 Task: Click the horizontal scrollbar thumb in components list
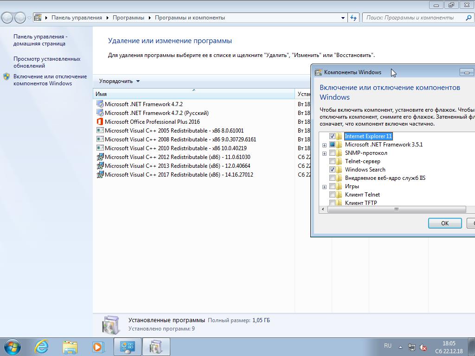coord(397,209)
